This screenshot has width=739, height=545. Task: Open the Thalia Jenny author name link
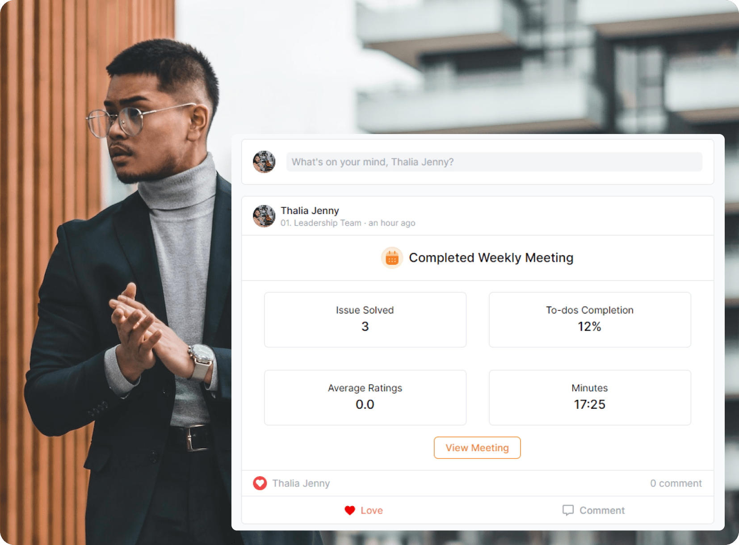click(310, 210)
